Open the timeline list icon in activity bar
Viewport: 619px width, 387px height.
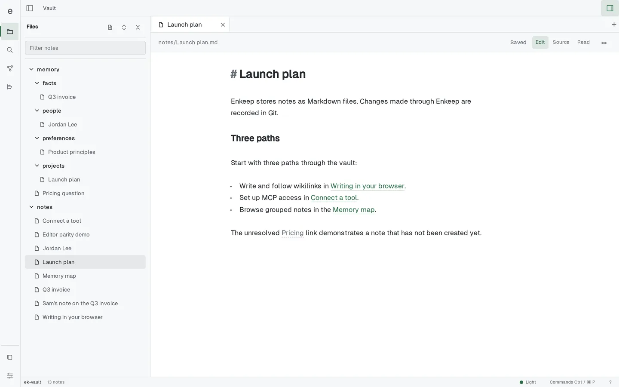click(x=10, y=87)
